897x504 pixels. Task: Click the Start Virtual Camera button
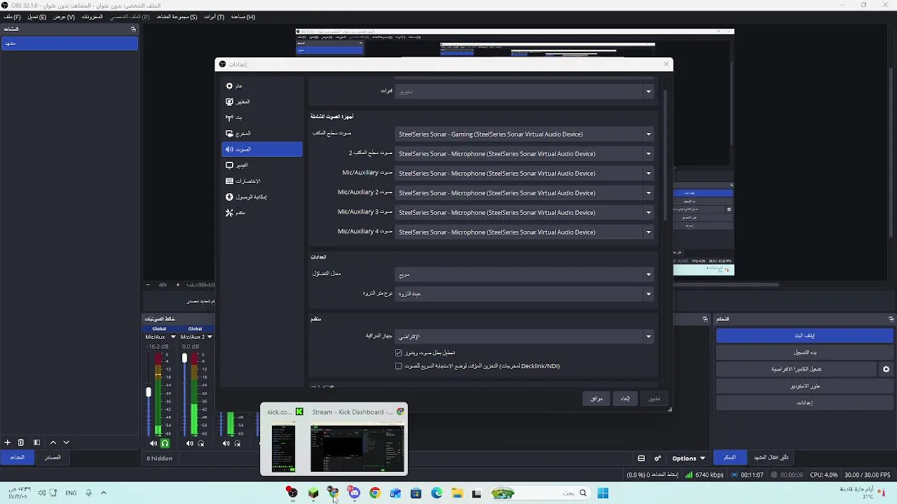tap(796, 369)
